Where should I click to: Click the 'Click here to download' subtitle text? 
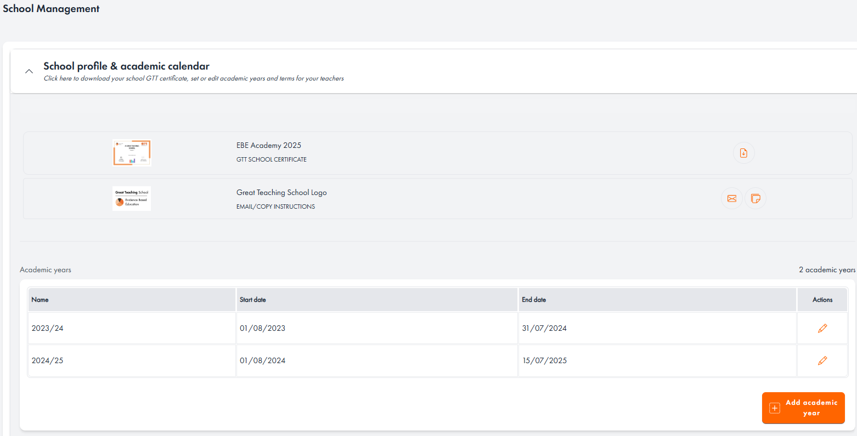coord(194,78)
